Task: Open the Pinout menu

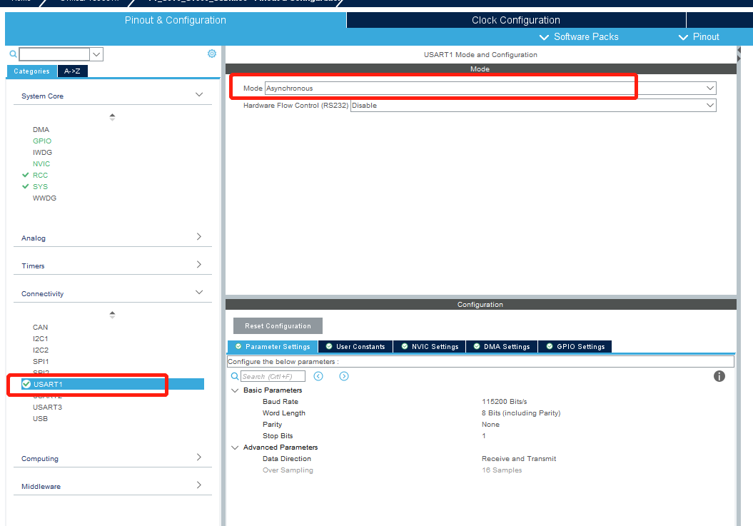Action: [x=698, y=37]
